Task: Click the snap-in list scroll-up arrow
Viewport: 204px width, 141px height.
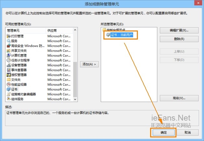Action: [x=75, y=30]
